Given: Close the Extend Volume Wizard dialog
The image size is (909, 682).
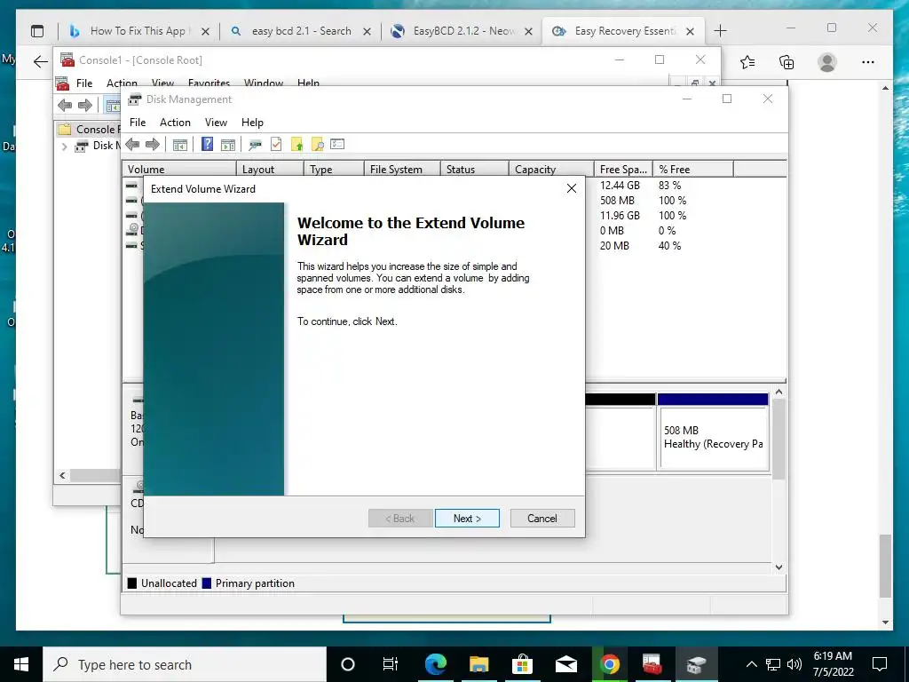Looking at the screenshot, I should tap(571, 188).
